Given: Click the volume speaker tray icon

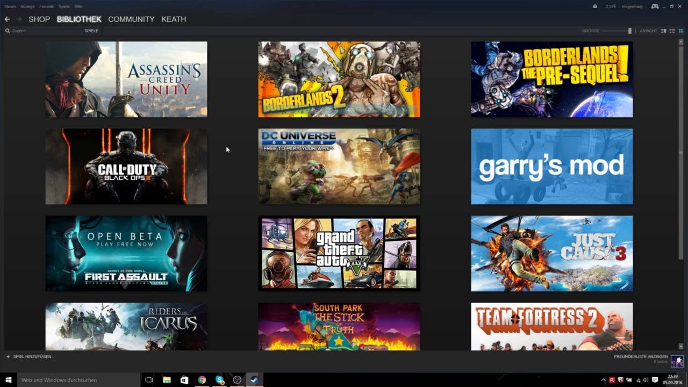Looking at the screenshot, I should click(x=646, y=380).
